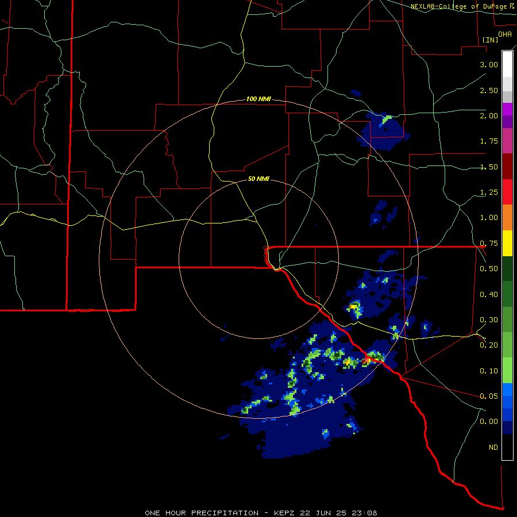Screen dimensions: 517x517
Task: Pick the light blue swatch near 0.05
Action: (507, 389)
